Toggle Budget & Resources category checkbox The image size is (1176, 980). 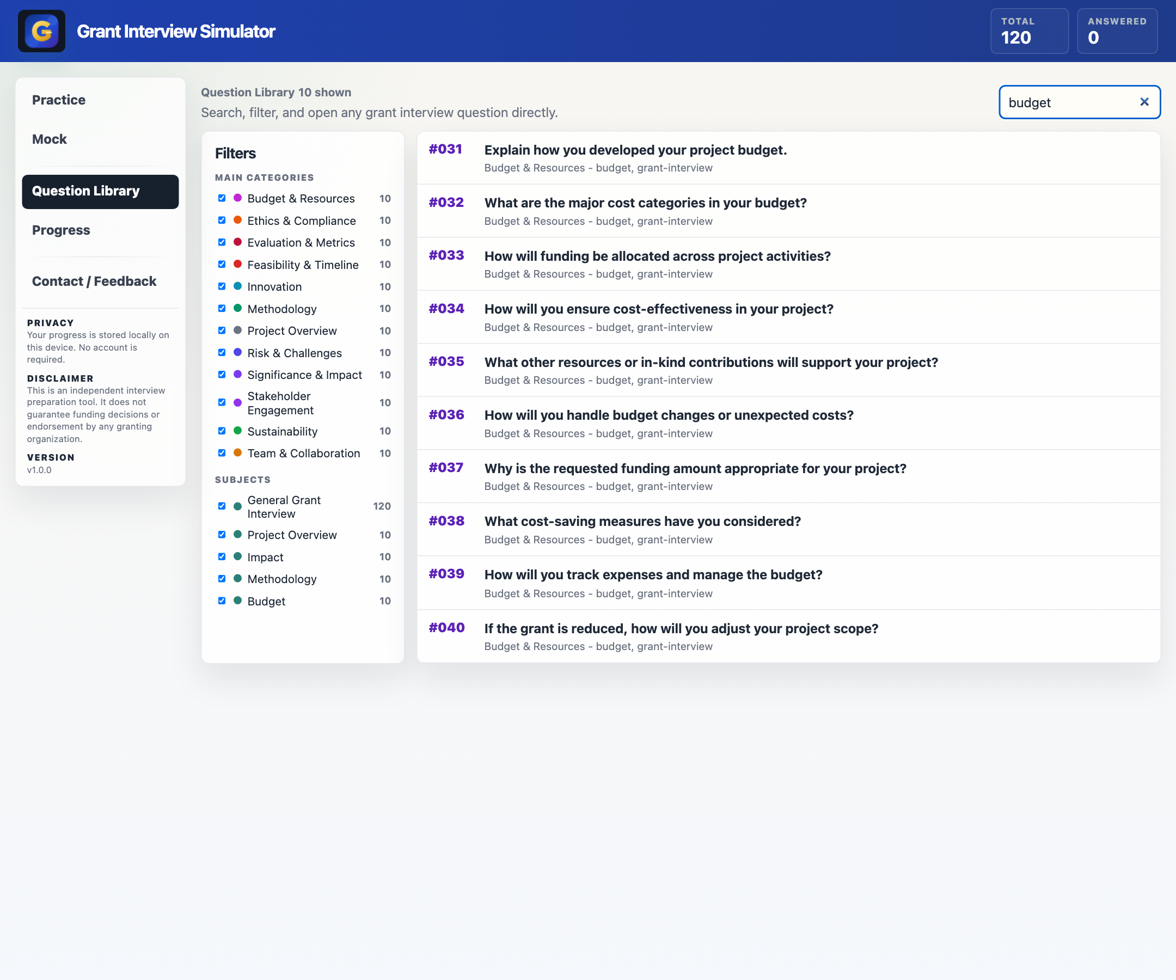(222, 198)
